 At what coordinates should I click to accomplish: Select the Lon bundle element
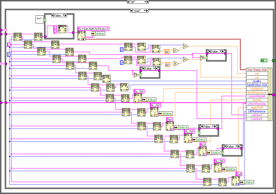click(x=257, y=77)
